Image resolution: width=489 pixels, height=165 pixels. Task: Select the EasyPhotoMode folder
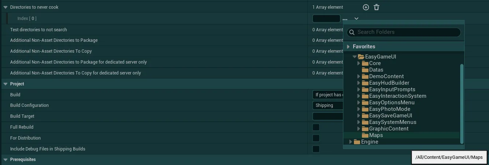click(x=390, y=109)
